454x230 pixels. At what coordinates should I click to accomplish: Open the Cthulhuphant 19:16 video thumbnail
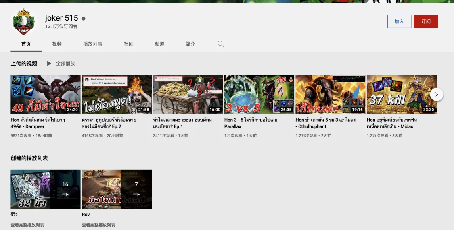(331, 95)
